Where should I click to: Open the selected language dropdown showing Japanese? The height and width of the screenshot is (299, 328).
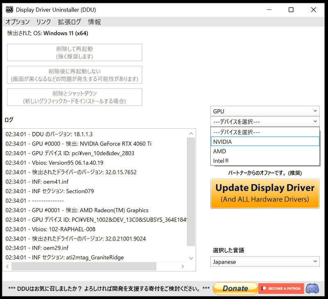click(x=264, y=261)
